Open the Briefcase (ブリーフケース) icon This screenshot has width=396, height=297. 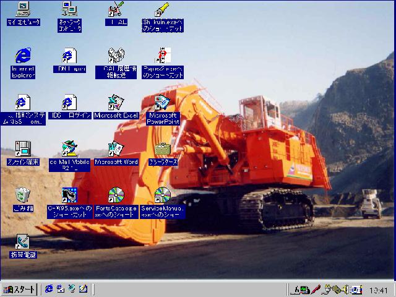click(162, 148)
